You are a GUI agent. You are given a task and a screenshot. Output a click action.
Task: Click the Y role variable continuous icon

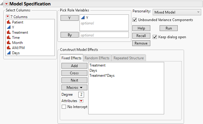click(83, 18)
